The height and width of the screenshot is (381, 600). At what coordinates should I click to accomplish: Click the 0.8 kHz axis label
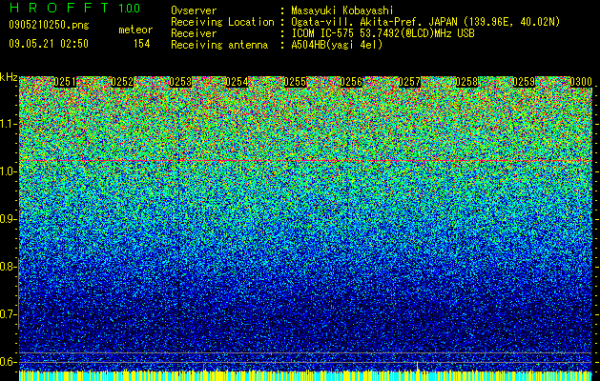(x=8, y=267)
